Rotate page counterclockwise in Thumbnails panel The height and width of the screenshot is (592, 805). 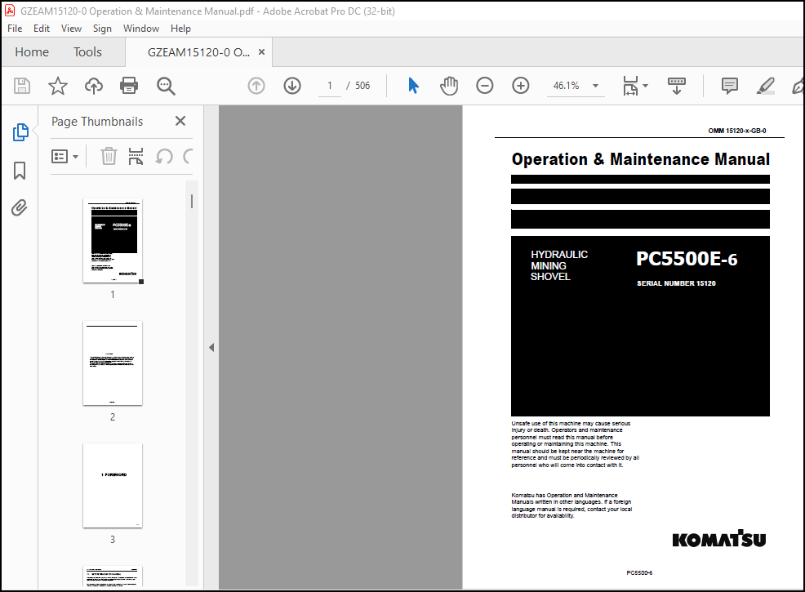[x=164, y=156]
